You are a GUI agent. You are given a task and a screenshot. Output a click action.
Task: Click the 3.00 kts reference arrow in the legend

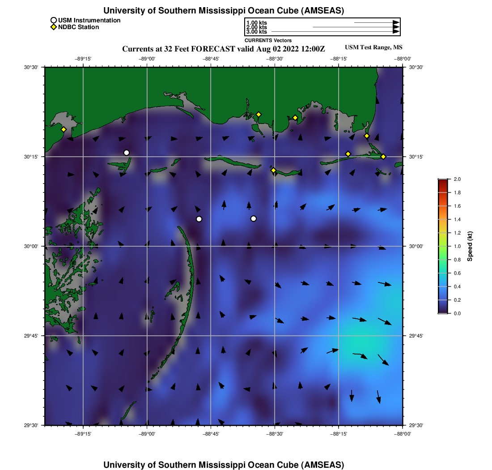point(335,31)
